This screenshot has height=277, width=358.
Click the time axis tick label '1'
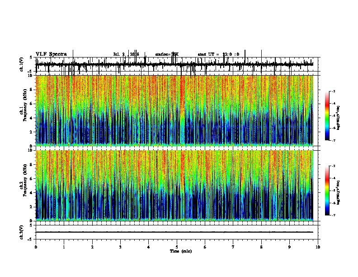[64, 247]
